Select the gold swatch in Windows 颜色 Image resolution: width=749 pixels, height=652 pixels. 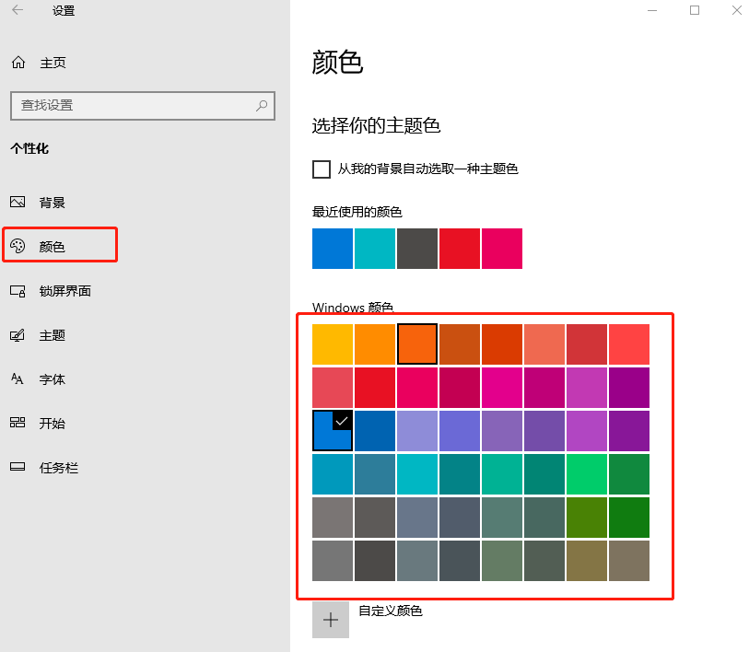(x=332, y=343)
